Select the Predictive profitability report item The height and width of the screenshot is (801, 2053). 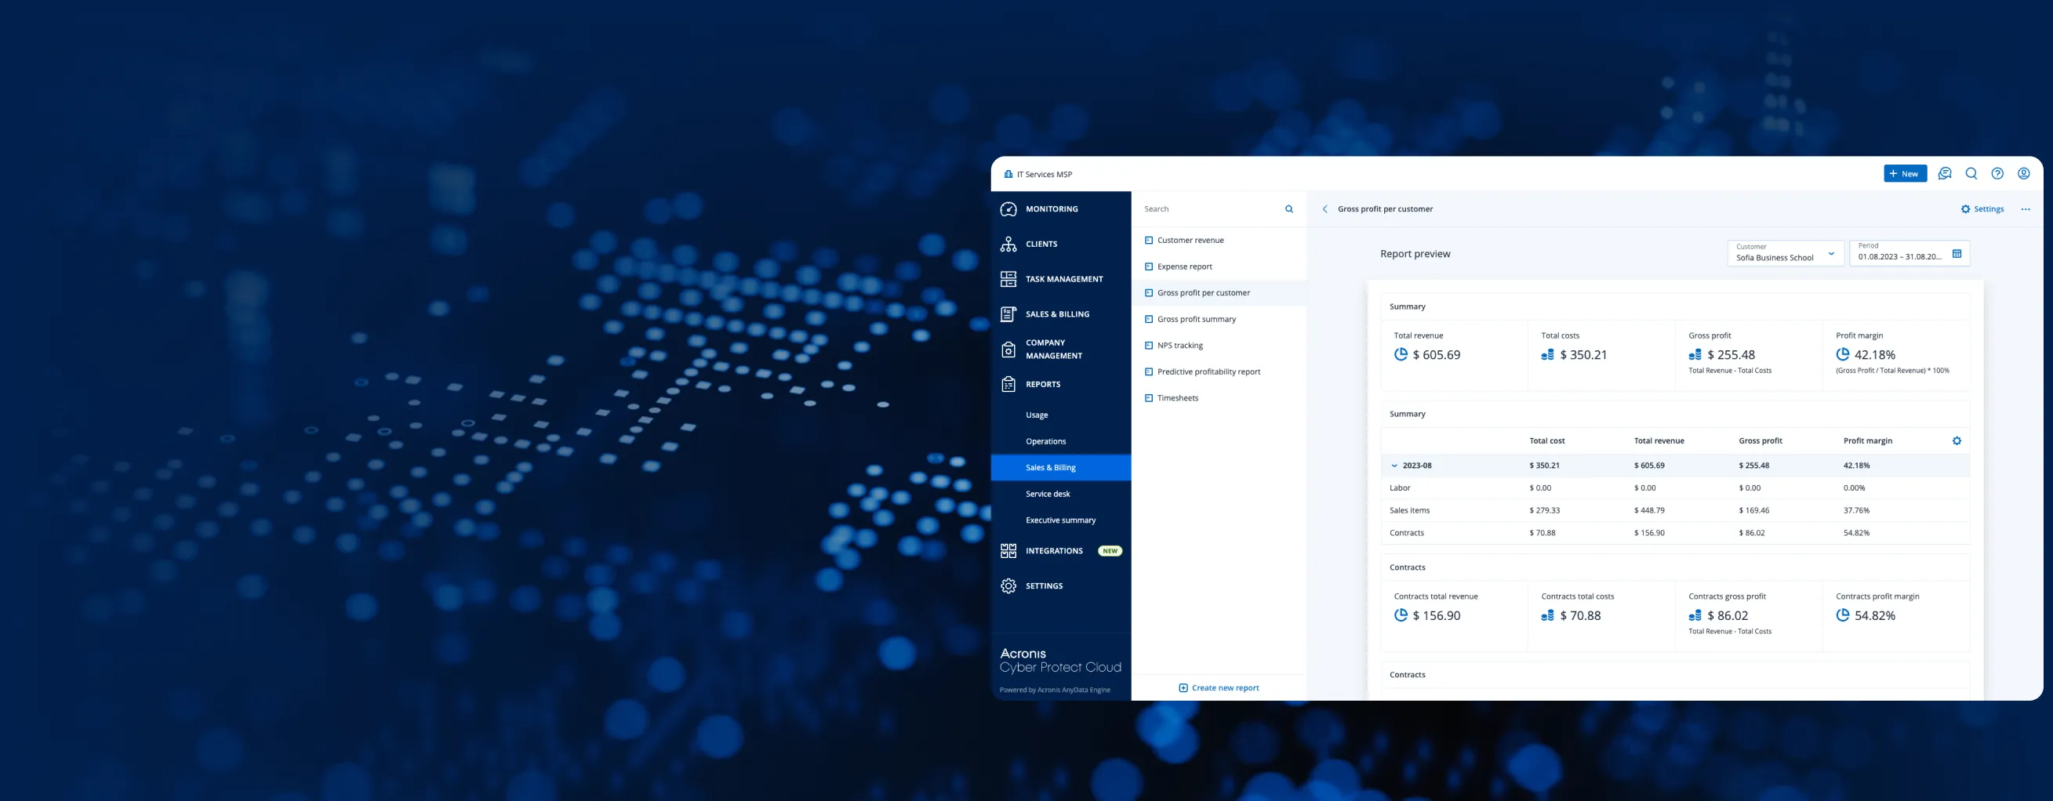click(1208, 372)
